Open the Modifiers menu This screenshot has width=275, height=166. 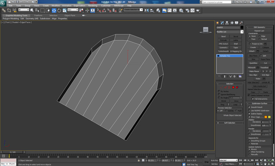click(56, 6)
